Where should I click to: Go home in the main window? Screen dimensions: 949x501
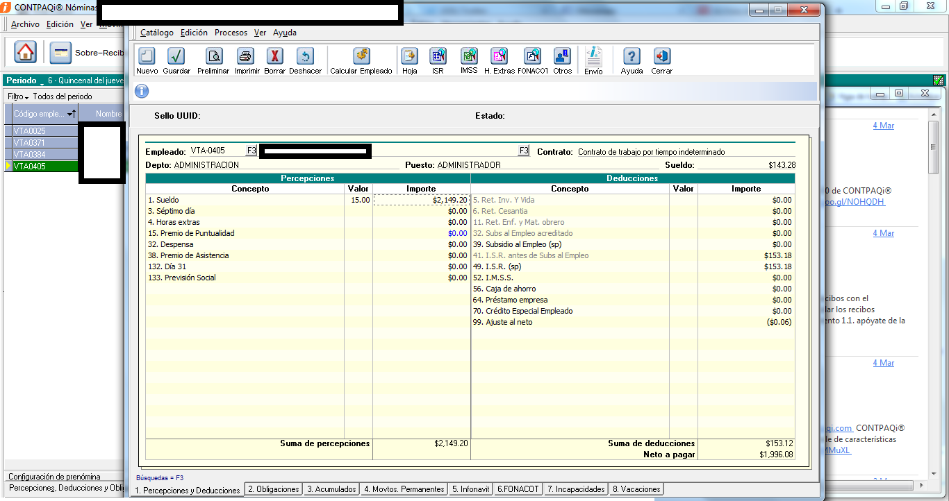pyautogui.click(x=25, y=52)
